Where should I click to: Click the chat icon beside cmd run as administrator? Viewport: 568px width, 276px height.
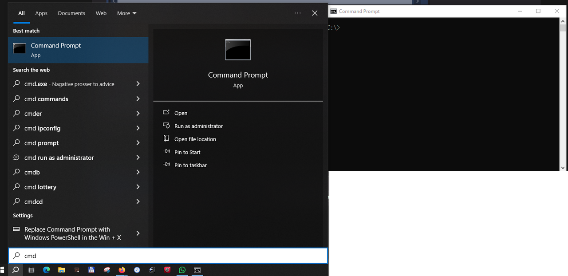pyautogui.click(x=16, y=158)
